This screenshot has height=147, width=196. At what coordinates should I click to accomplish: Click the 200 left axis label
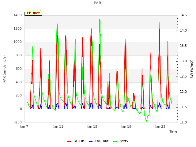point(19,95)
